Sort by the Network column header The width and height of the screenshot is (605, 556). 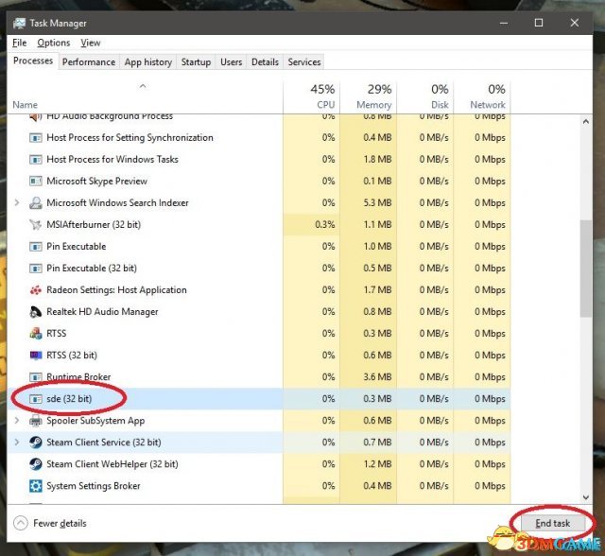pyautogui.click(x=482, y=96)
